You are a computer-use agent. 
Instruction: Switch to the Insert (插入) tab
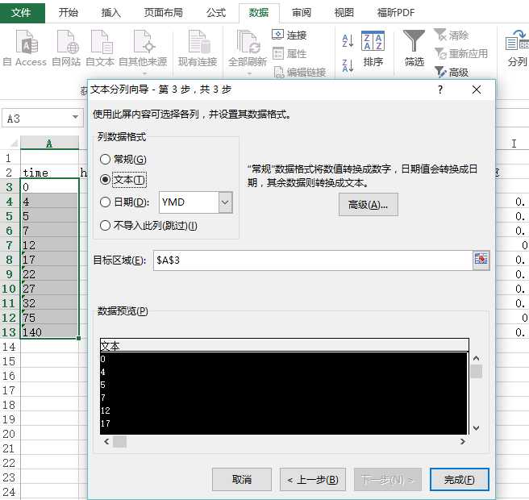110,13
